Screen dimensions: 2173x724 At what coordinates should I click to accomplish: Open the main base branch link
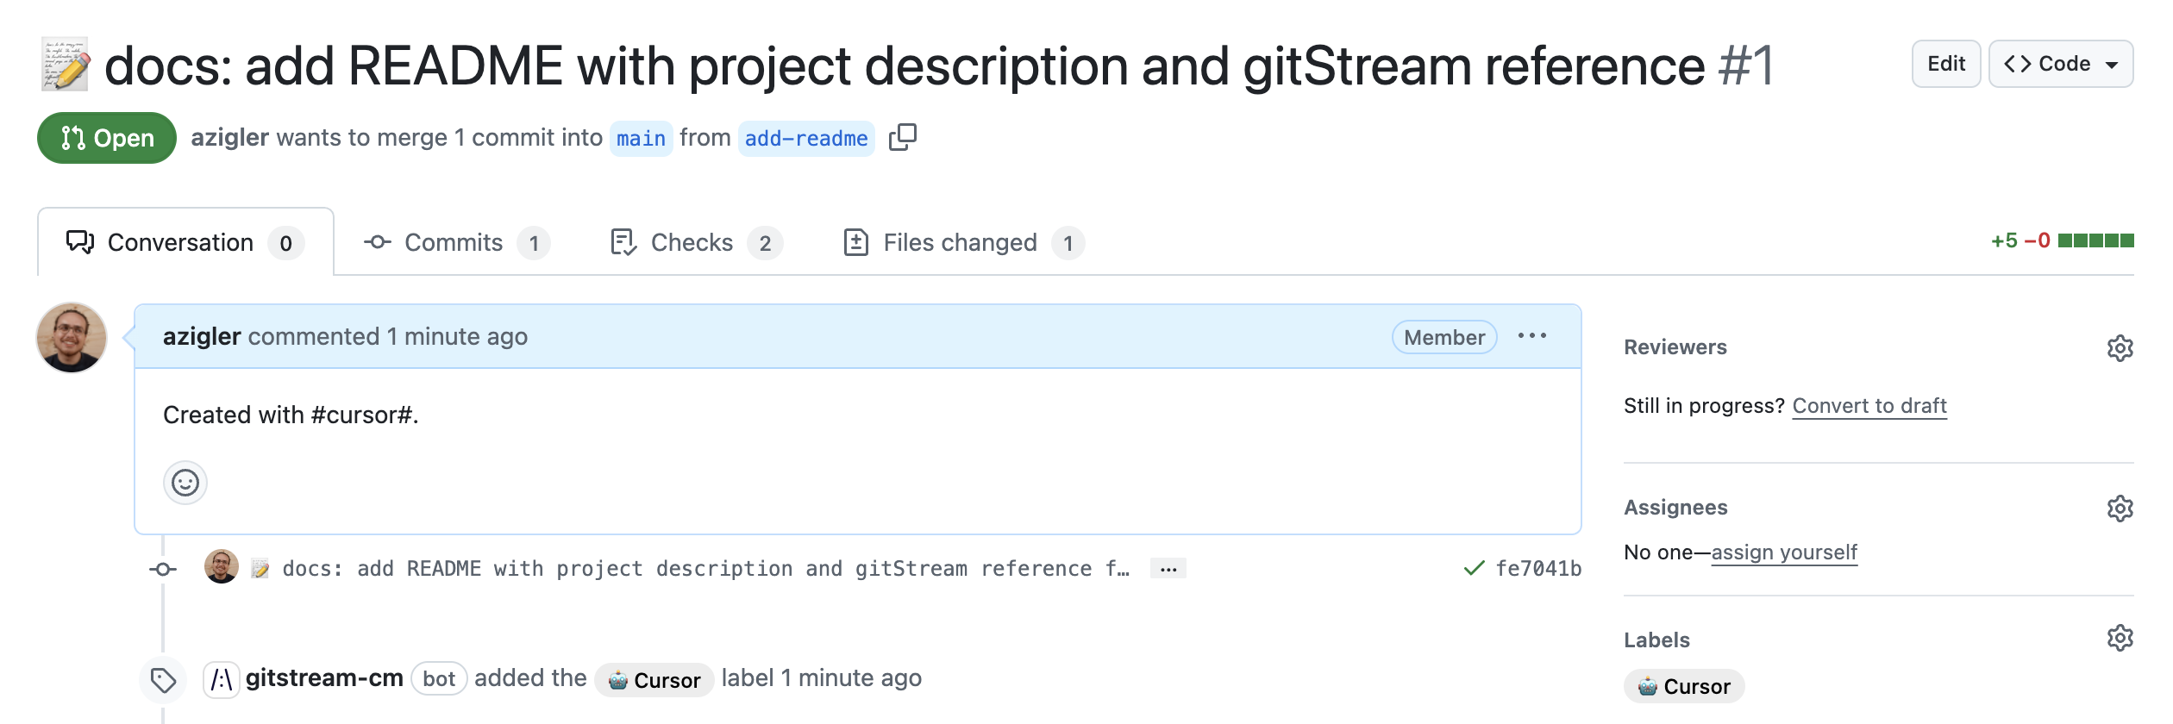tap(641, 139)
